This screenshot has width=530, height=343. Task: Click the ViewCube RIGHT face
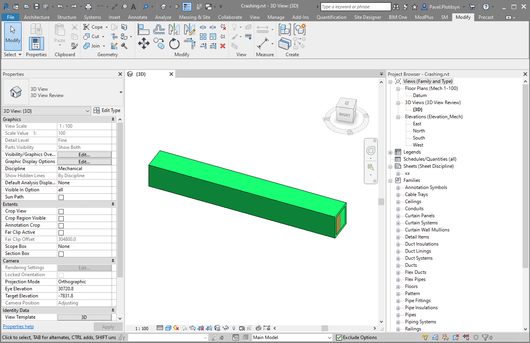[345, 115]
